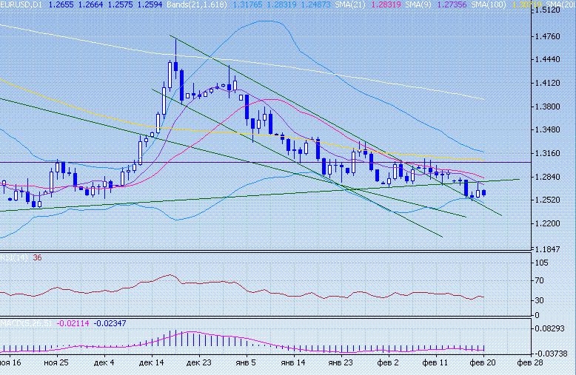Click the 0.08293 MACD scale value
Viewport: 576px width, 375px height.
pos(553,328)
